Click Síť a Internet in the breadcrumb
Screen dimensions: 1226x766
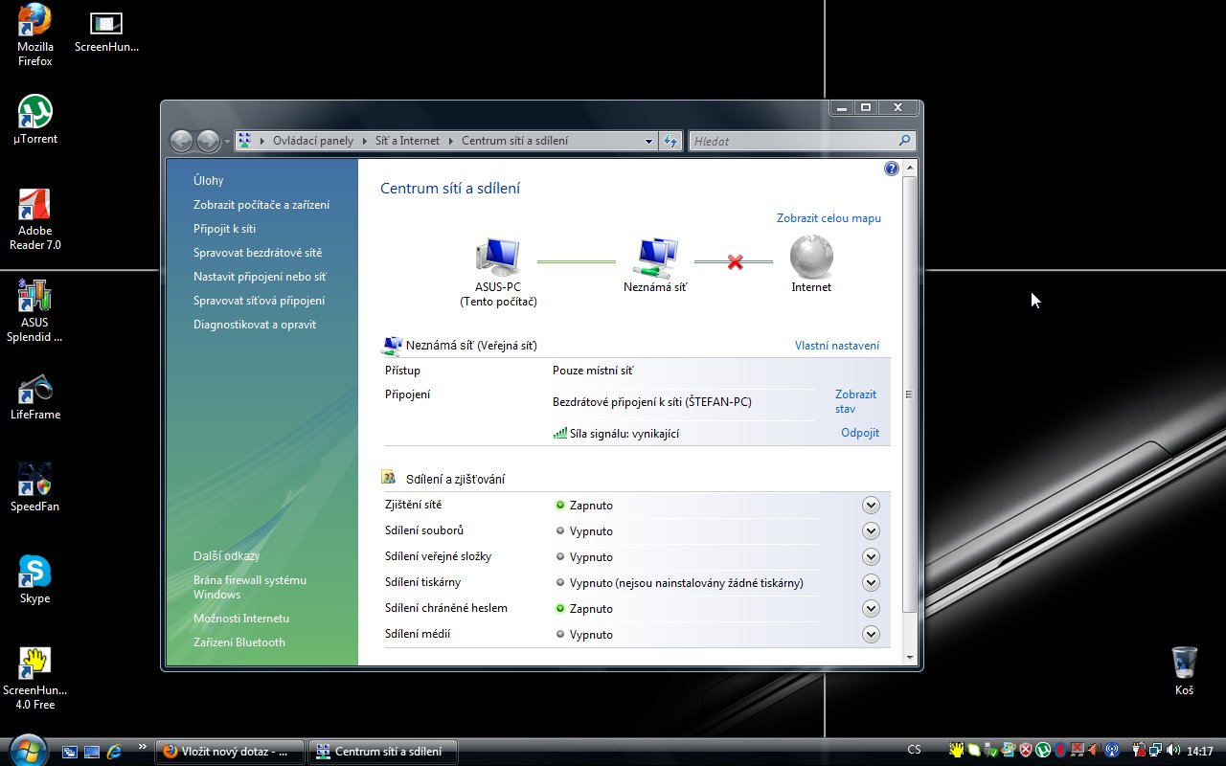point(407,141)
